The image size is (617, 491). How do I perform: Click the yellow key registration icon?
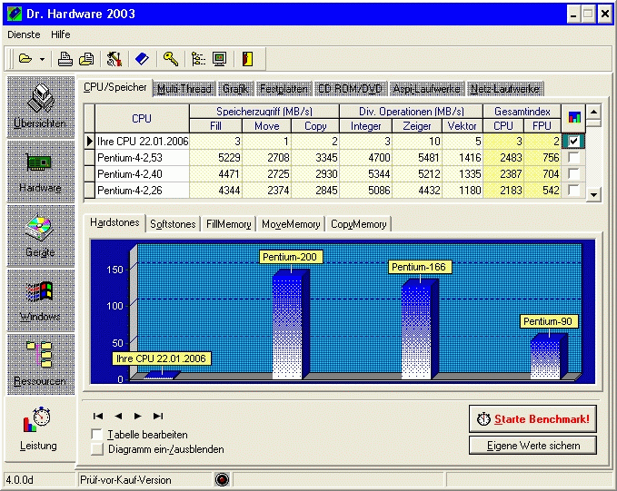pos(171,59)
